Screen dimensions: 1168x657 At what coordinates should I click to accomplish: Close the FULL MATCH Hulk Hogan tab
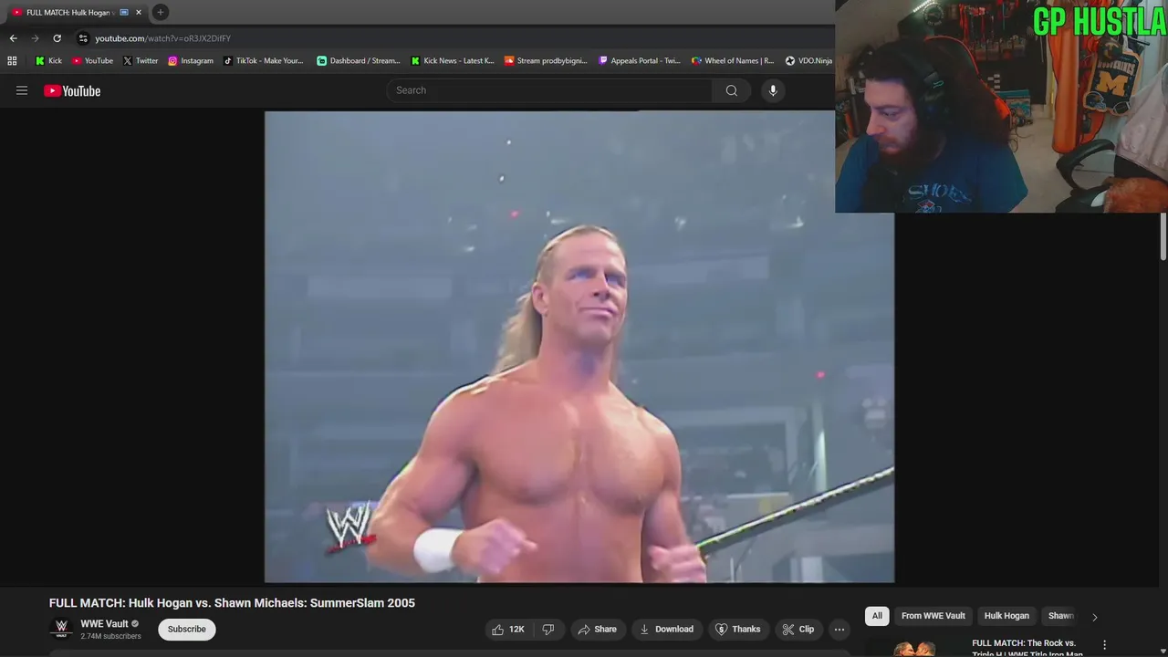(x=139, y=12)
